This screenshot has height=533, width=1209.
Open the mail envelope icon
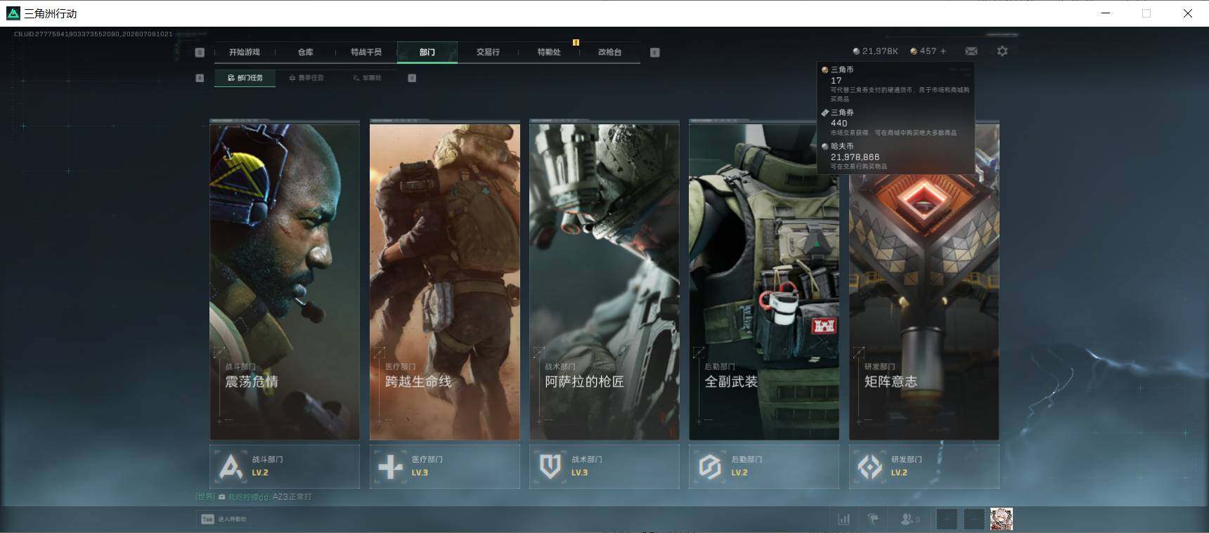[971, 51]
